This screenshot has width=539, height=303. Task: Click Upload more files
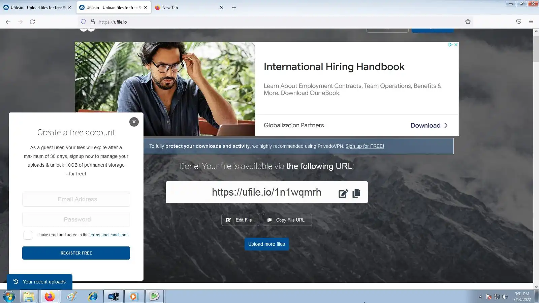click(266, 244)
